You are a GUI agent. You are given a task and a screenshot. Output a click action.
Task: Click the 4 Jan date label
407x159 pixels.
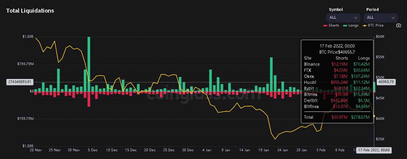coord(207,150)
